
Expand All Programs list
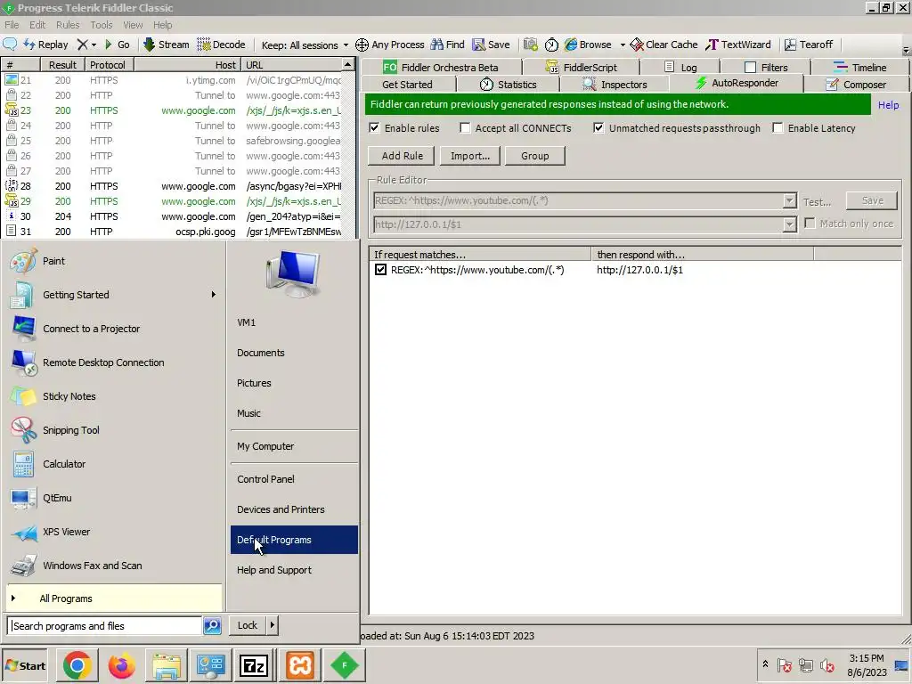[114, 598]
